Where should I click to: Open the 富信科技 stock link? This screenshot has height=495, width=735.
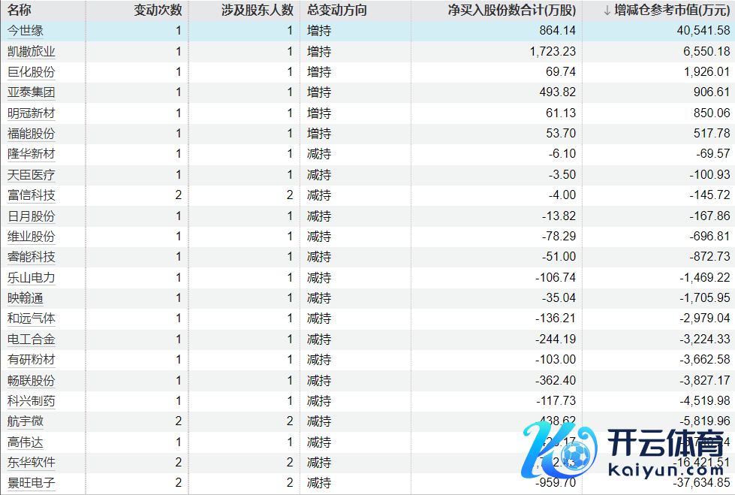tap(31, 195)
